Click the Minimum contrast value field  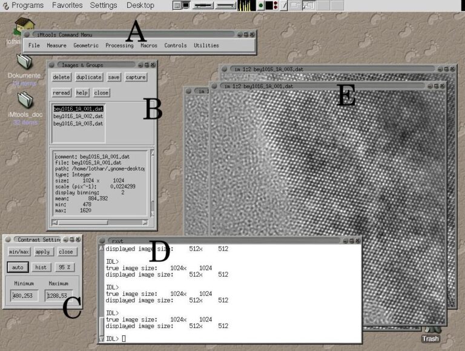coord(24,296)
